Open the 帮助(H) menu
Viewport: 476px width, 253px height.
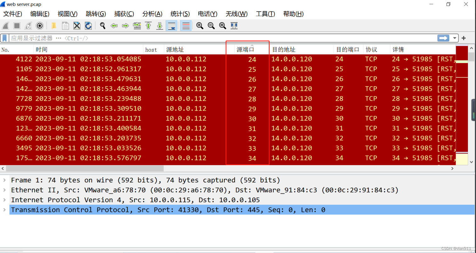pos(293,14)
